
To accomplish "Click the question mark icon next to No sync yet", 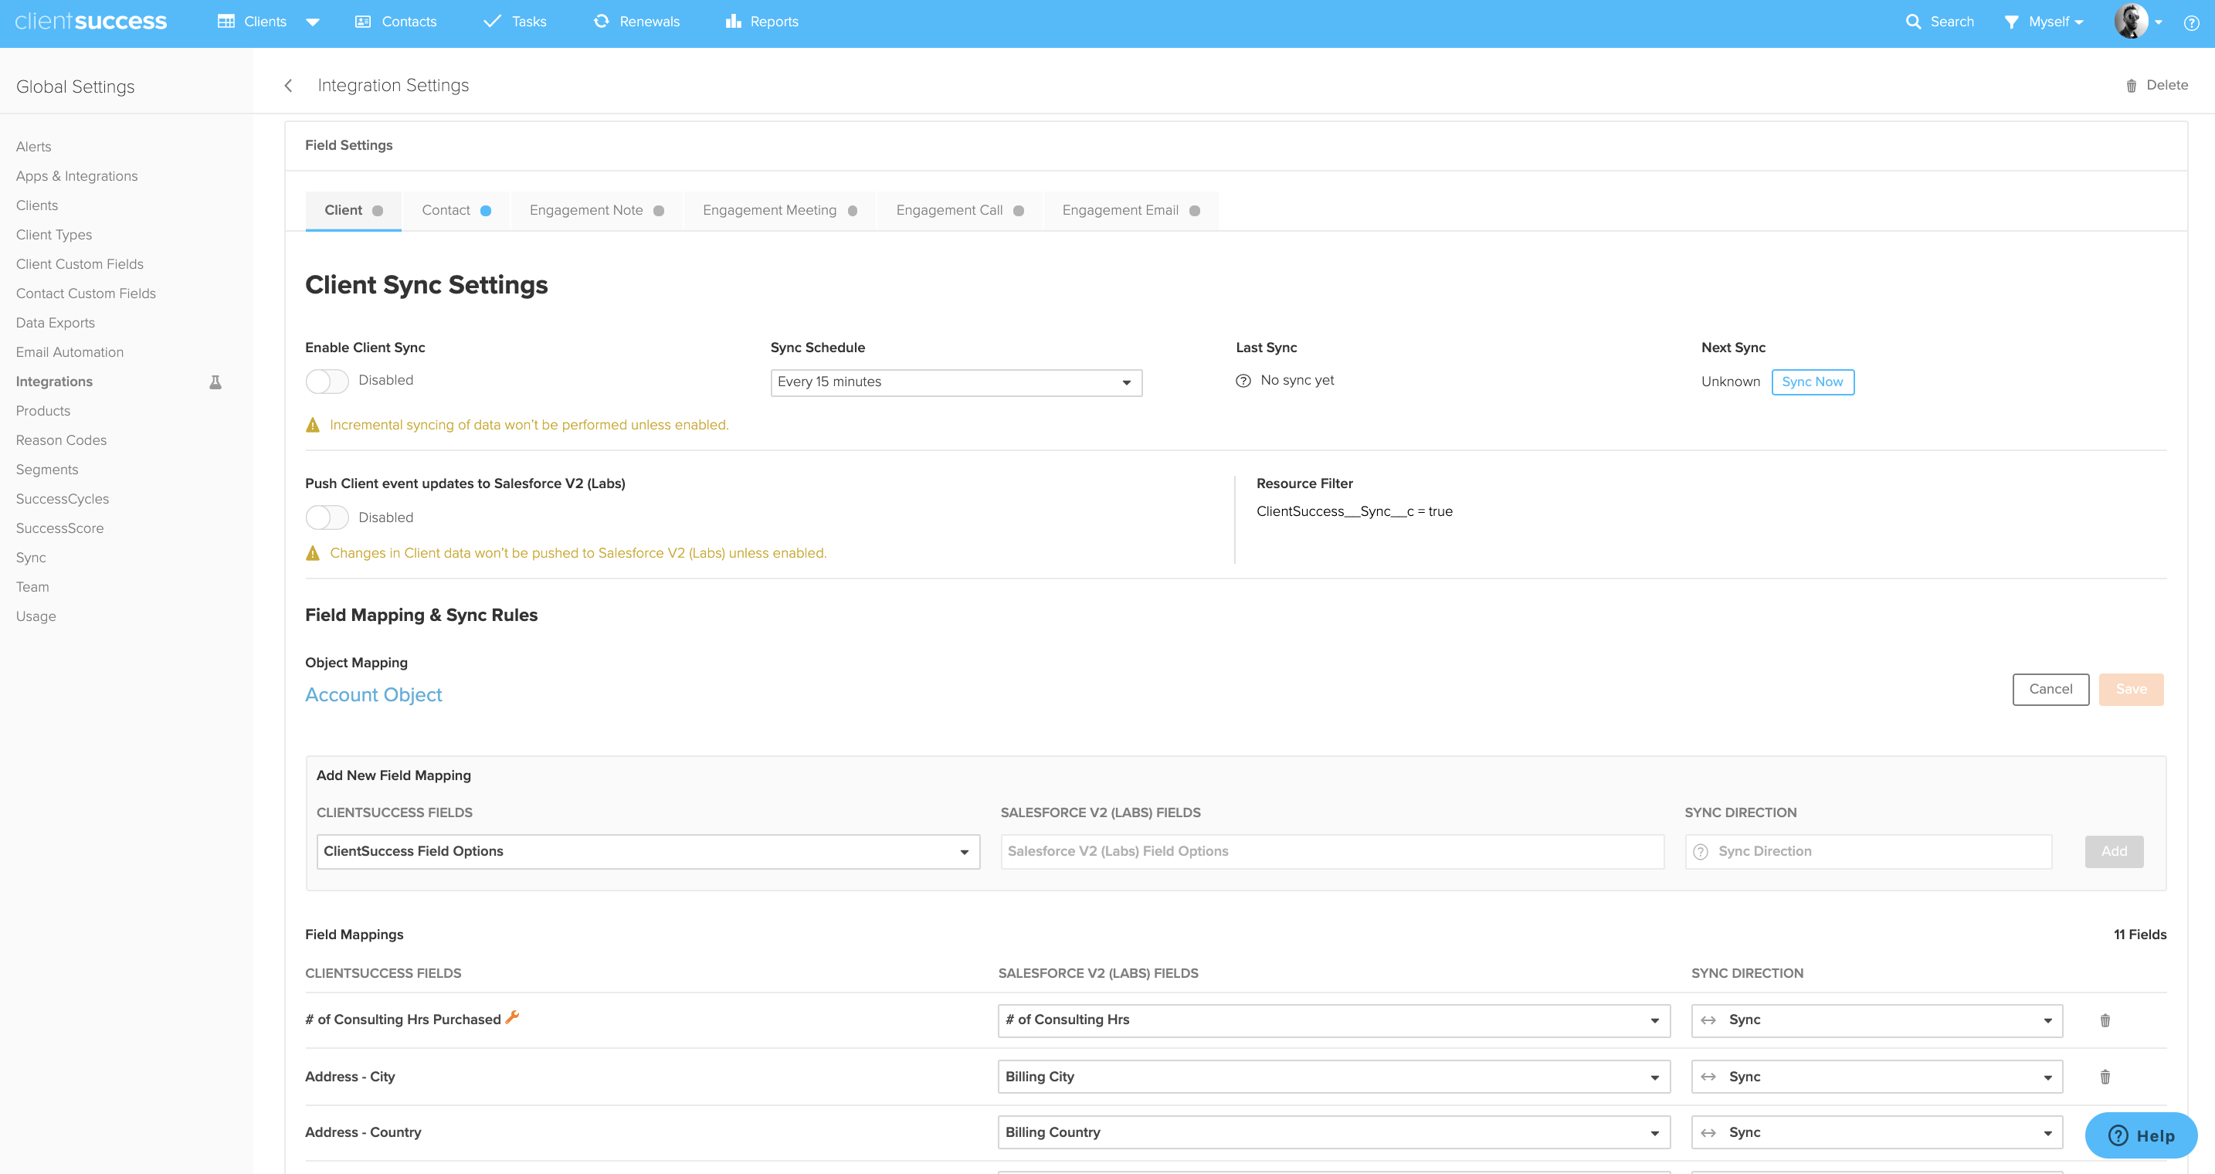I will coord(1243,380).
